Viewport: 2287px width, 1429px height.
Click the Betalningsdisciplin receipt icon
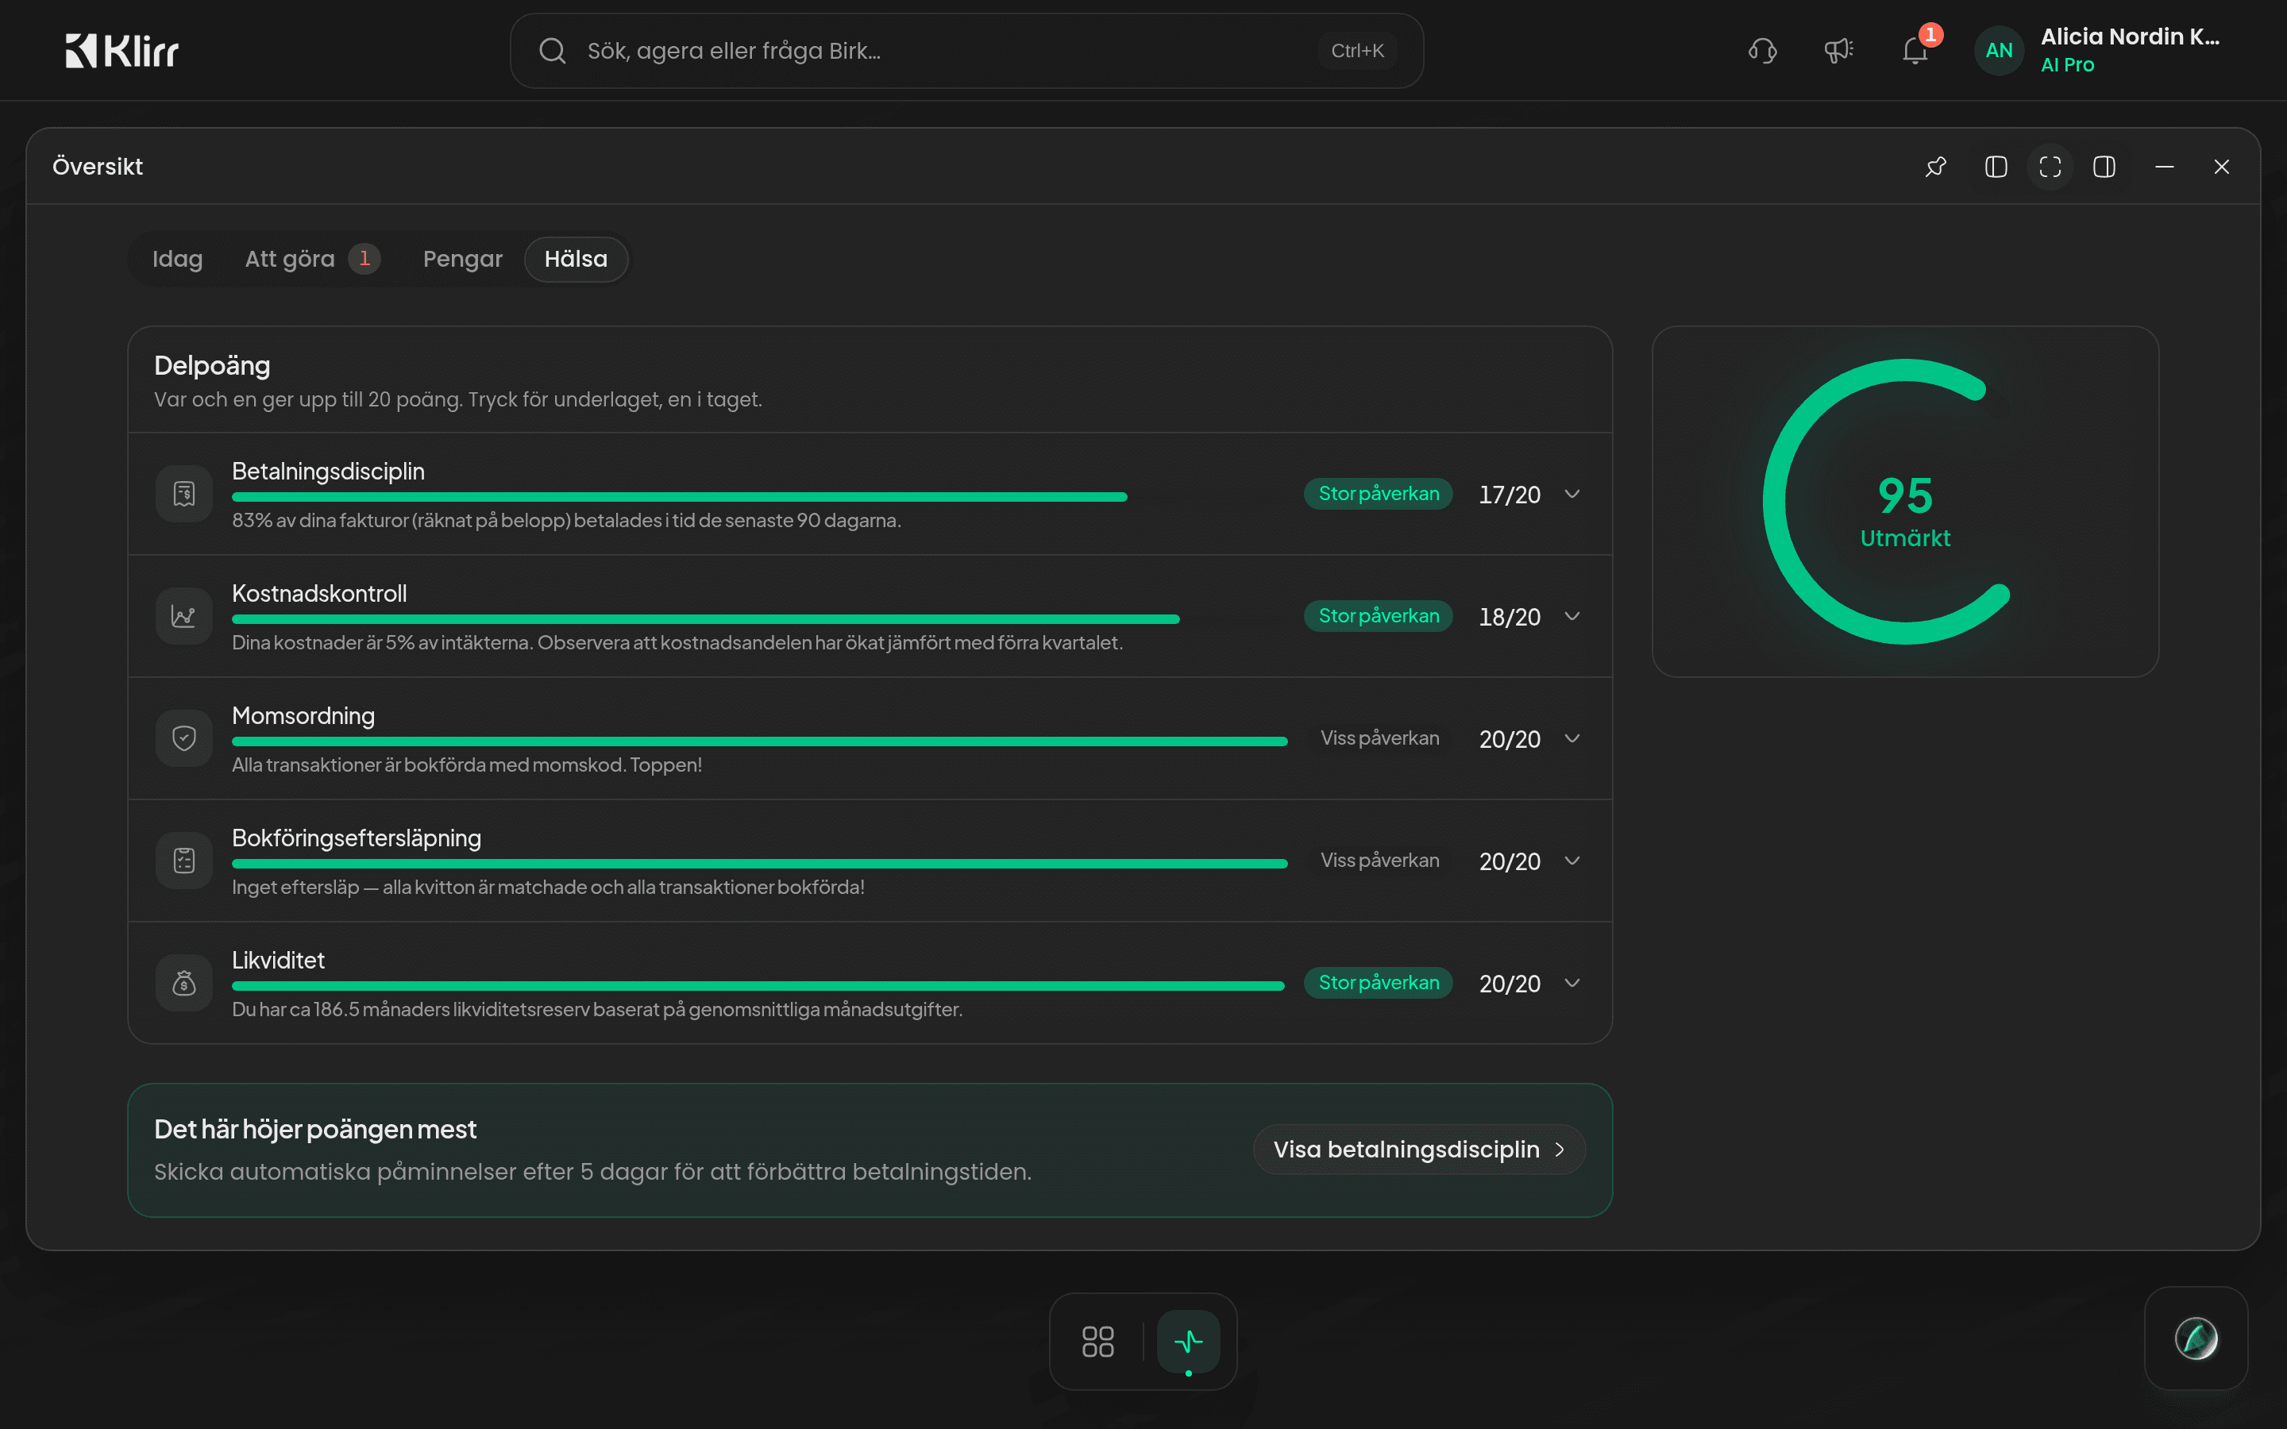click(184, 493)
